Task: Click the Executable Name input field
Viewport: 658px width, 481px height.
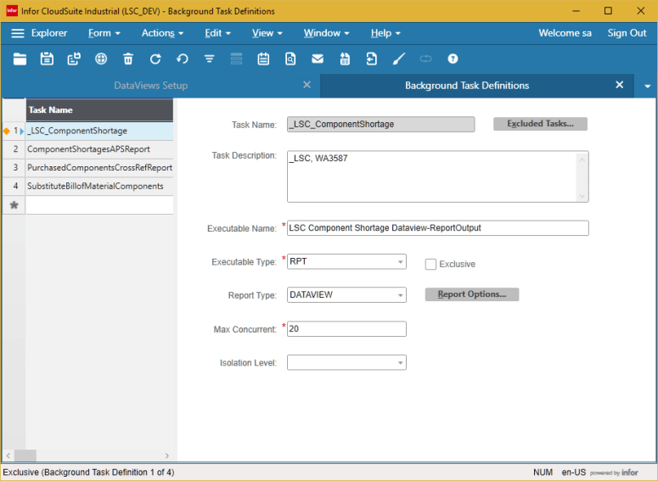Action: point(438,228)
